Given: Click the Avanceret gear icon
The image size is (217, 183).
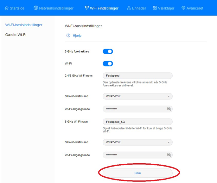Looking at the screenshot, I should (183, 8).
